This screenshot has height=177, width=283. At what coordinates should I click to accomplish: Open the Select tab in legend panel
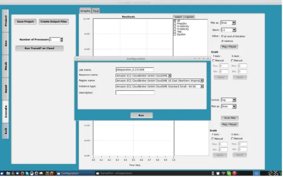tap(178, 17)
